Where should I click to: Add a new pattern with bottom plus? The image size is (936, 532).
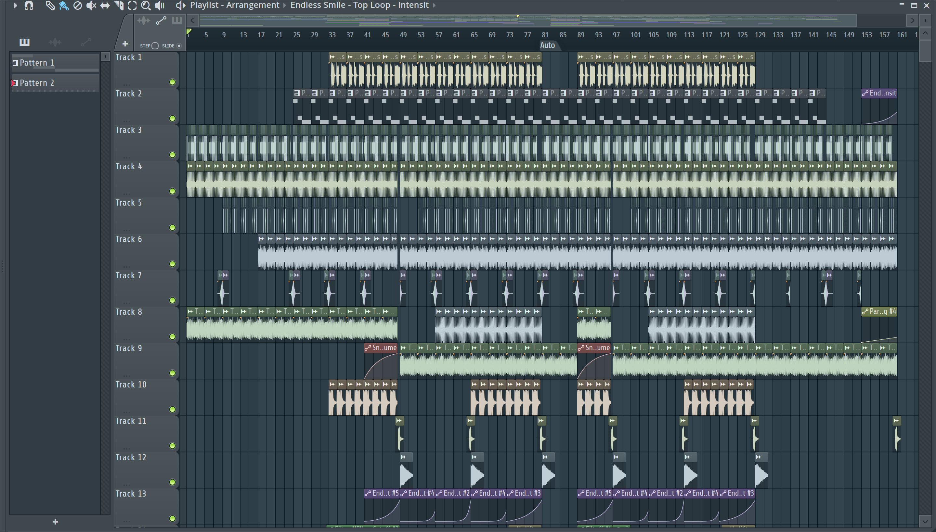pos(55,522)
